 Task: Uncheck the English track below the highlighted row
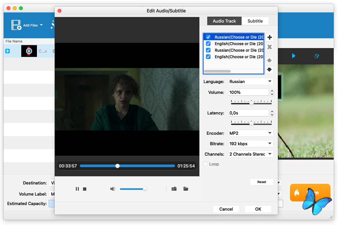(208, 43)
